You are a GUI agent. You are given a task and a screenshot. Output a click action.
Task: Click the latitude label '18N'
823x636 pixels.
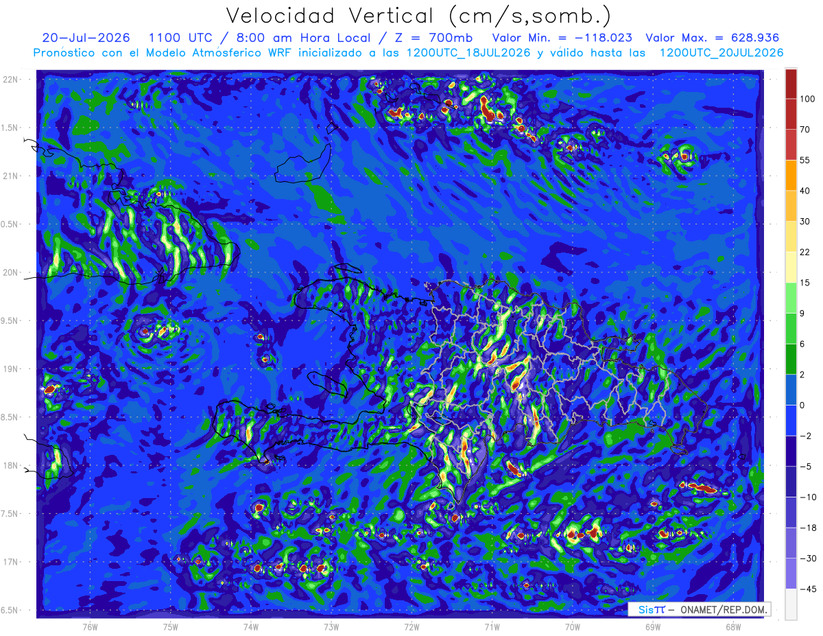(12, 466)
